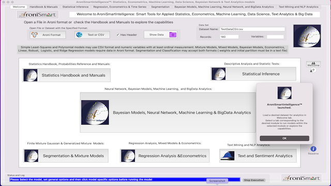Open Segmentation & Mixture Models
Screen dimensions: 331x186
tap(66, 156)
